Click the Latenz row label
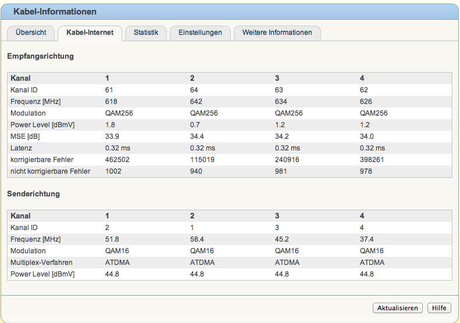Viewport: 460px width, 323px height. [x=21, y=148]
